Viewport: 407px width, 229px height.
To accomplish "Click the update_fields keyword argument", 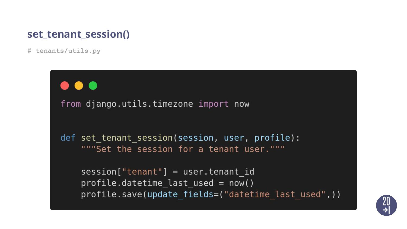I will 180,195.
